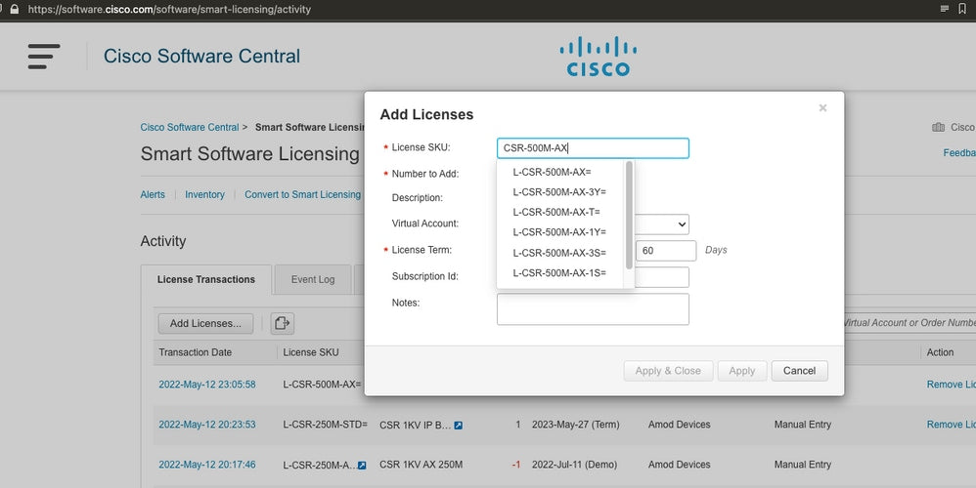Open the hamburger navigation menu
The width and height of the screenshot is (976, 488).
coord(43,56)
